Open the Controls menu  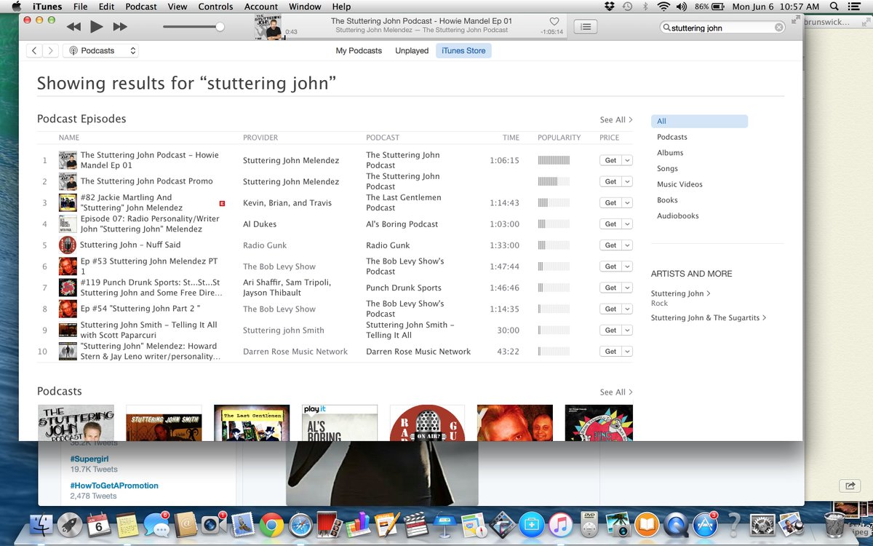215,7
